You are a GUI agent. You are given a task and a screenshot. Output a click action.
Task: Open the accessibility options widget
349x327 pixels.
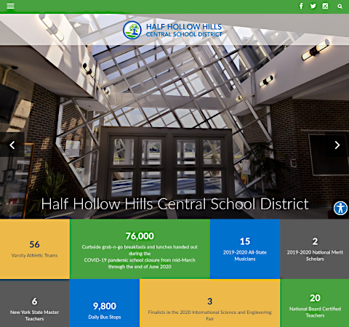340,208
